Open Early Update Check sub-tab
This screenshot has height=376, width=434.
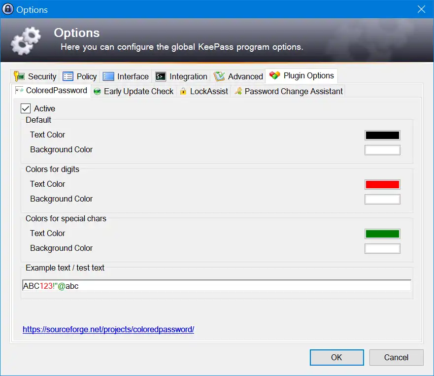click(x=134, y=91)
